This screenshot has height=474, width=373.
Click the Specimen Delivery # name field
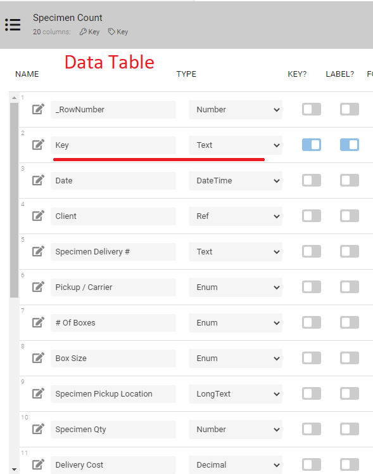click(x=113, y=252)
